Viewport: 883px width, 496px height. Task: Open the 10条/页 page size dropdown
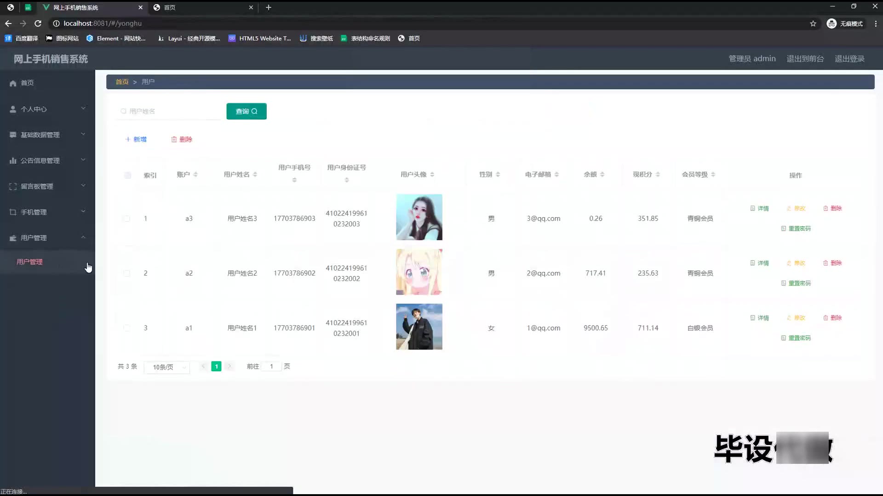tap(166, 367)
